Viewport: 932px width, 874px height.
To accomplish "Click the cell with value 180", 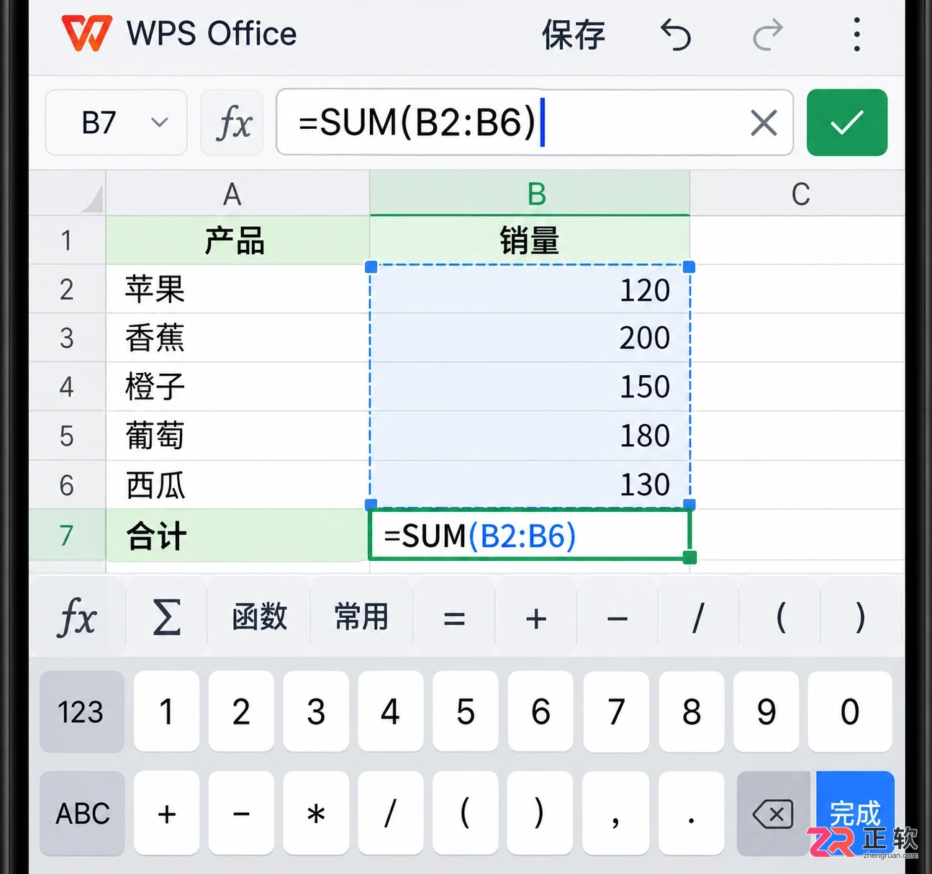I will click(530, 436).
